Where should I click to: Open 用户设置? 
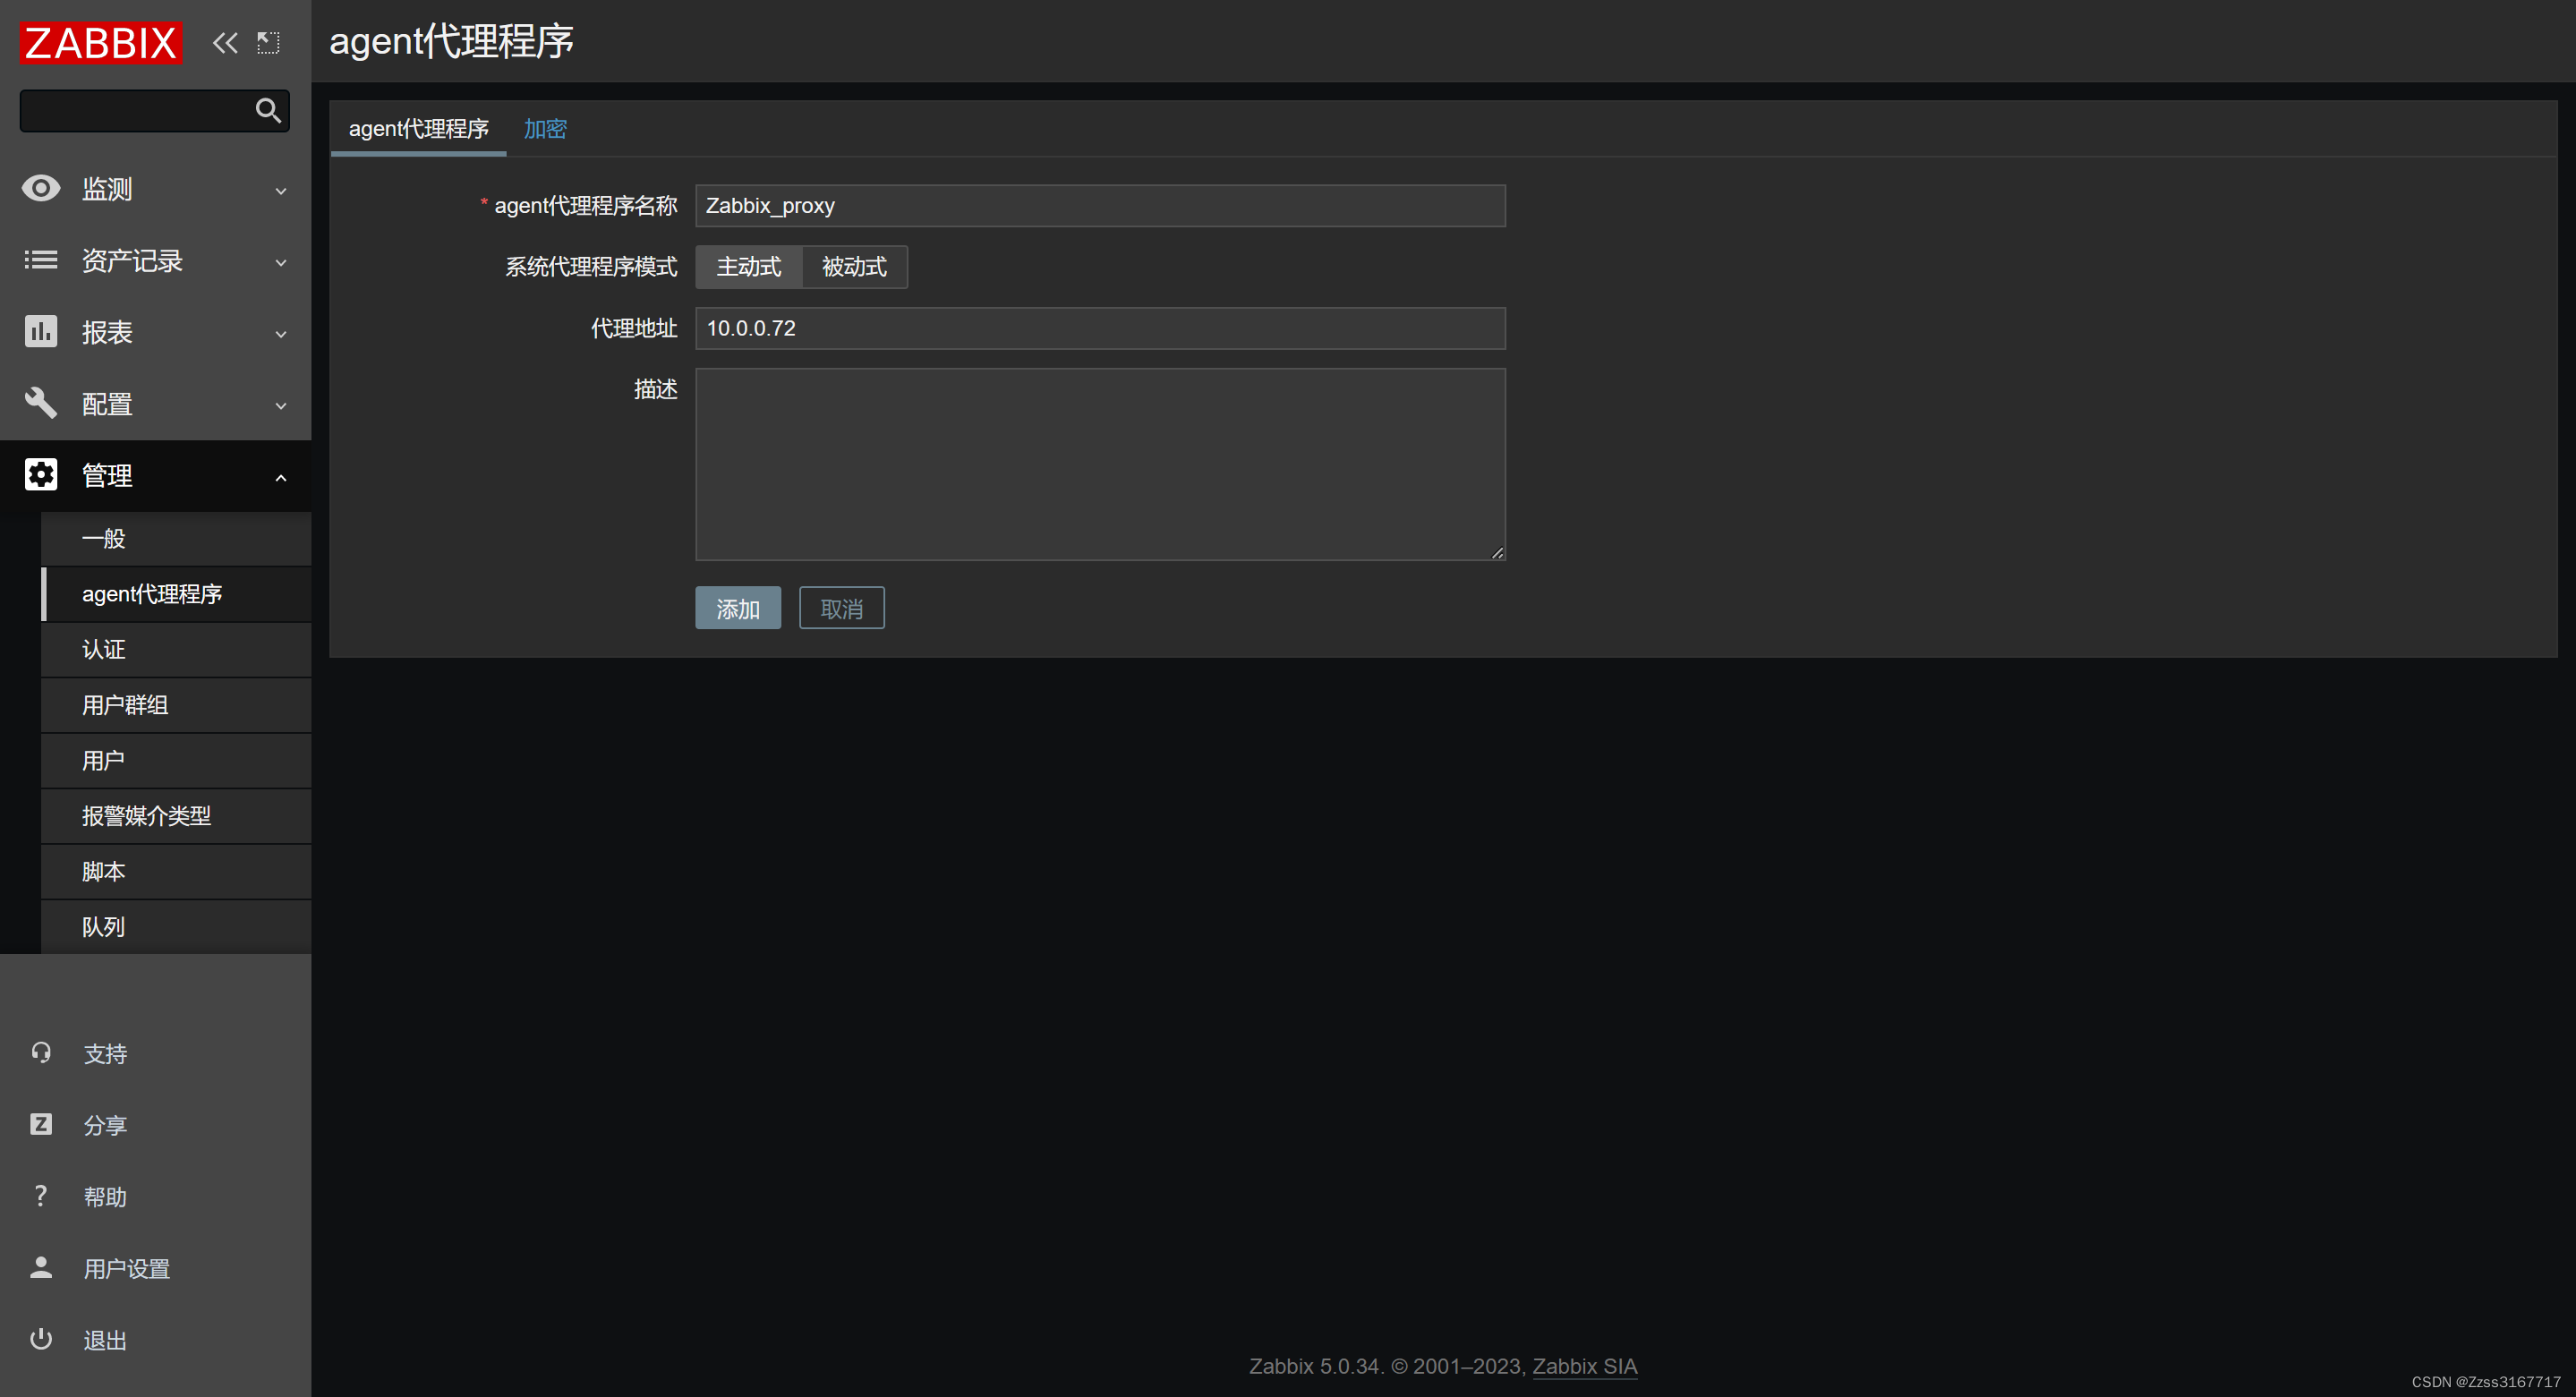click(x=127, y=1269)
